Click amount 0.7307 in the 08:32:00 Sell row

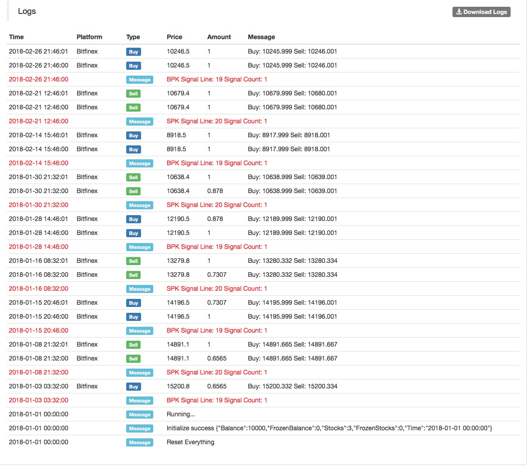pyautogui.click(x=217, y=275)
